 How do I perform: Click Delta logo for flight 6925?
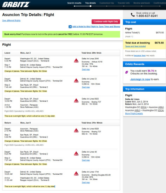click(x=76, y=101)
